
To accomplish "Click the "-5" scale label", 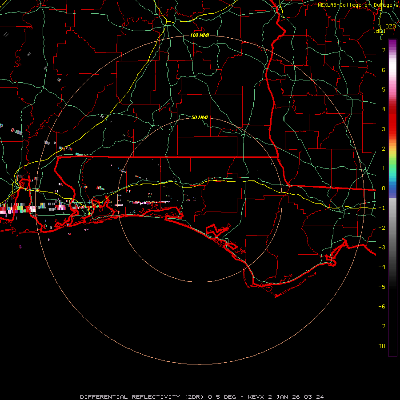I will (x=382, y=287).
